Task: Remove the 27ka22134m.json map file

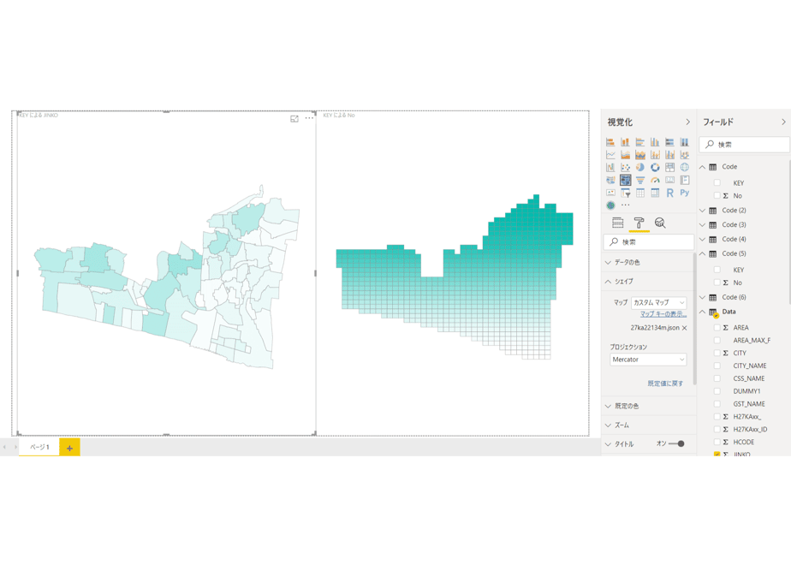Action: [685, 328]
